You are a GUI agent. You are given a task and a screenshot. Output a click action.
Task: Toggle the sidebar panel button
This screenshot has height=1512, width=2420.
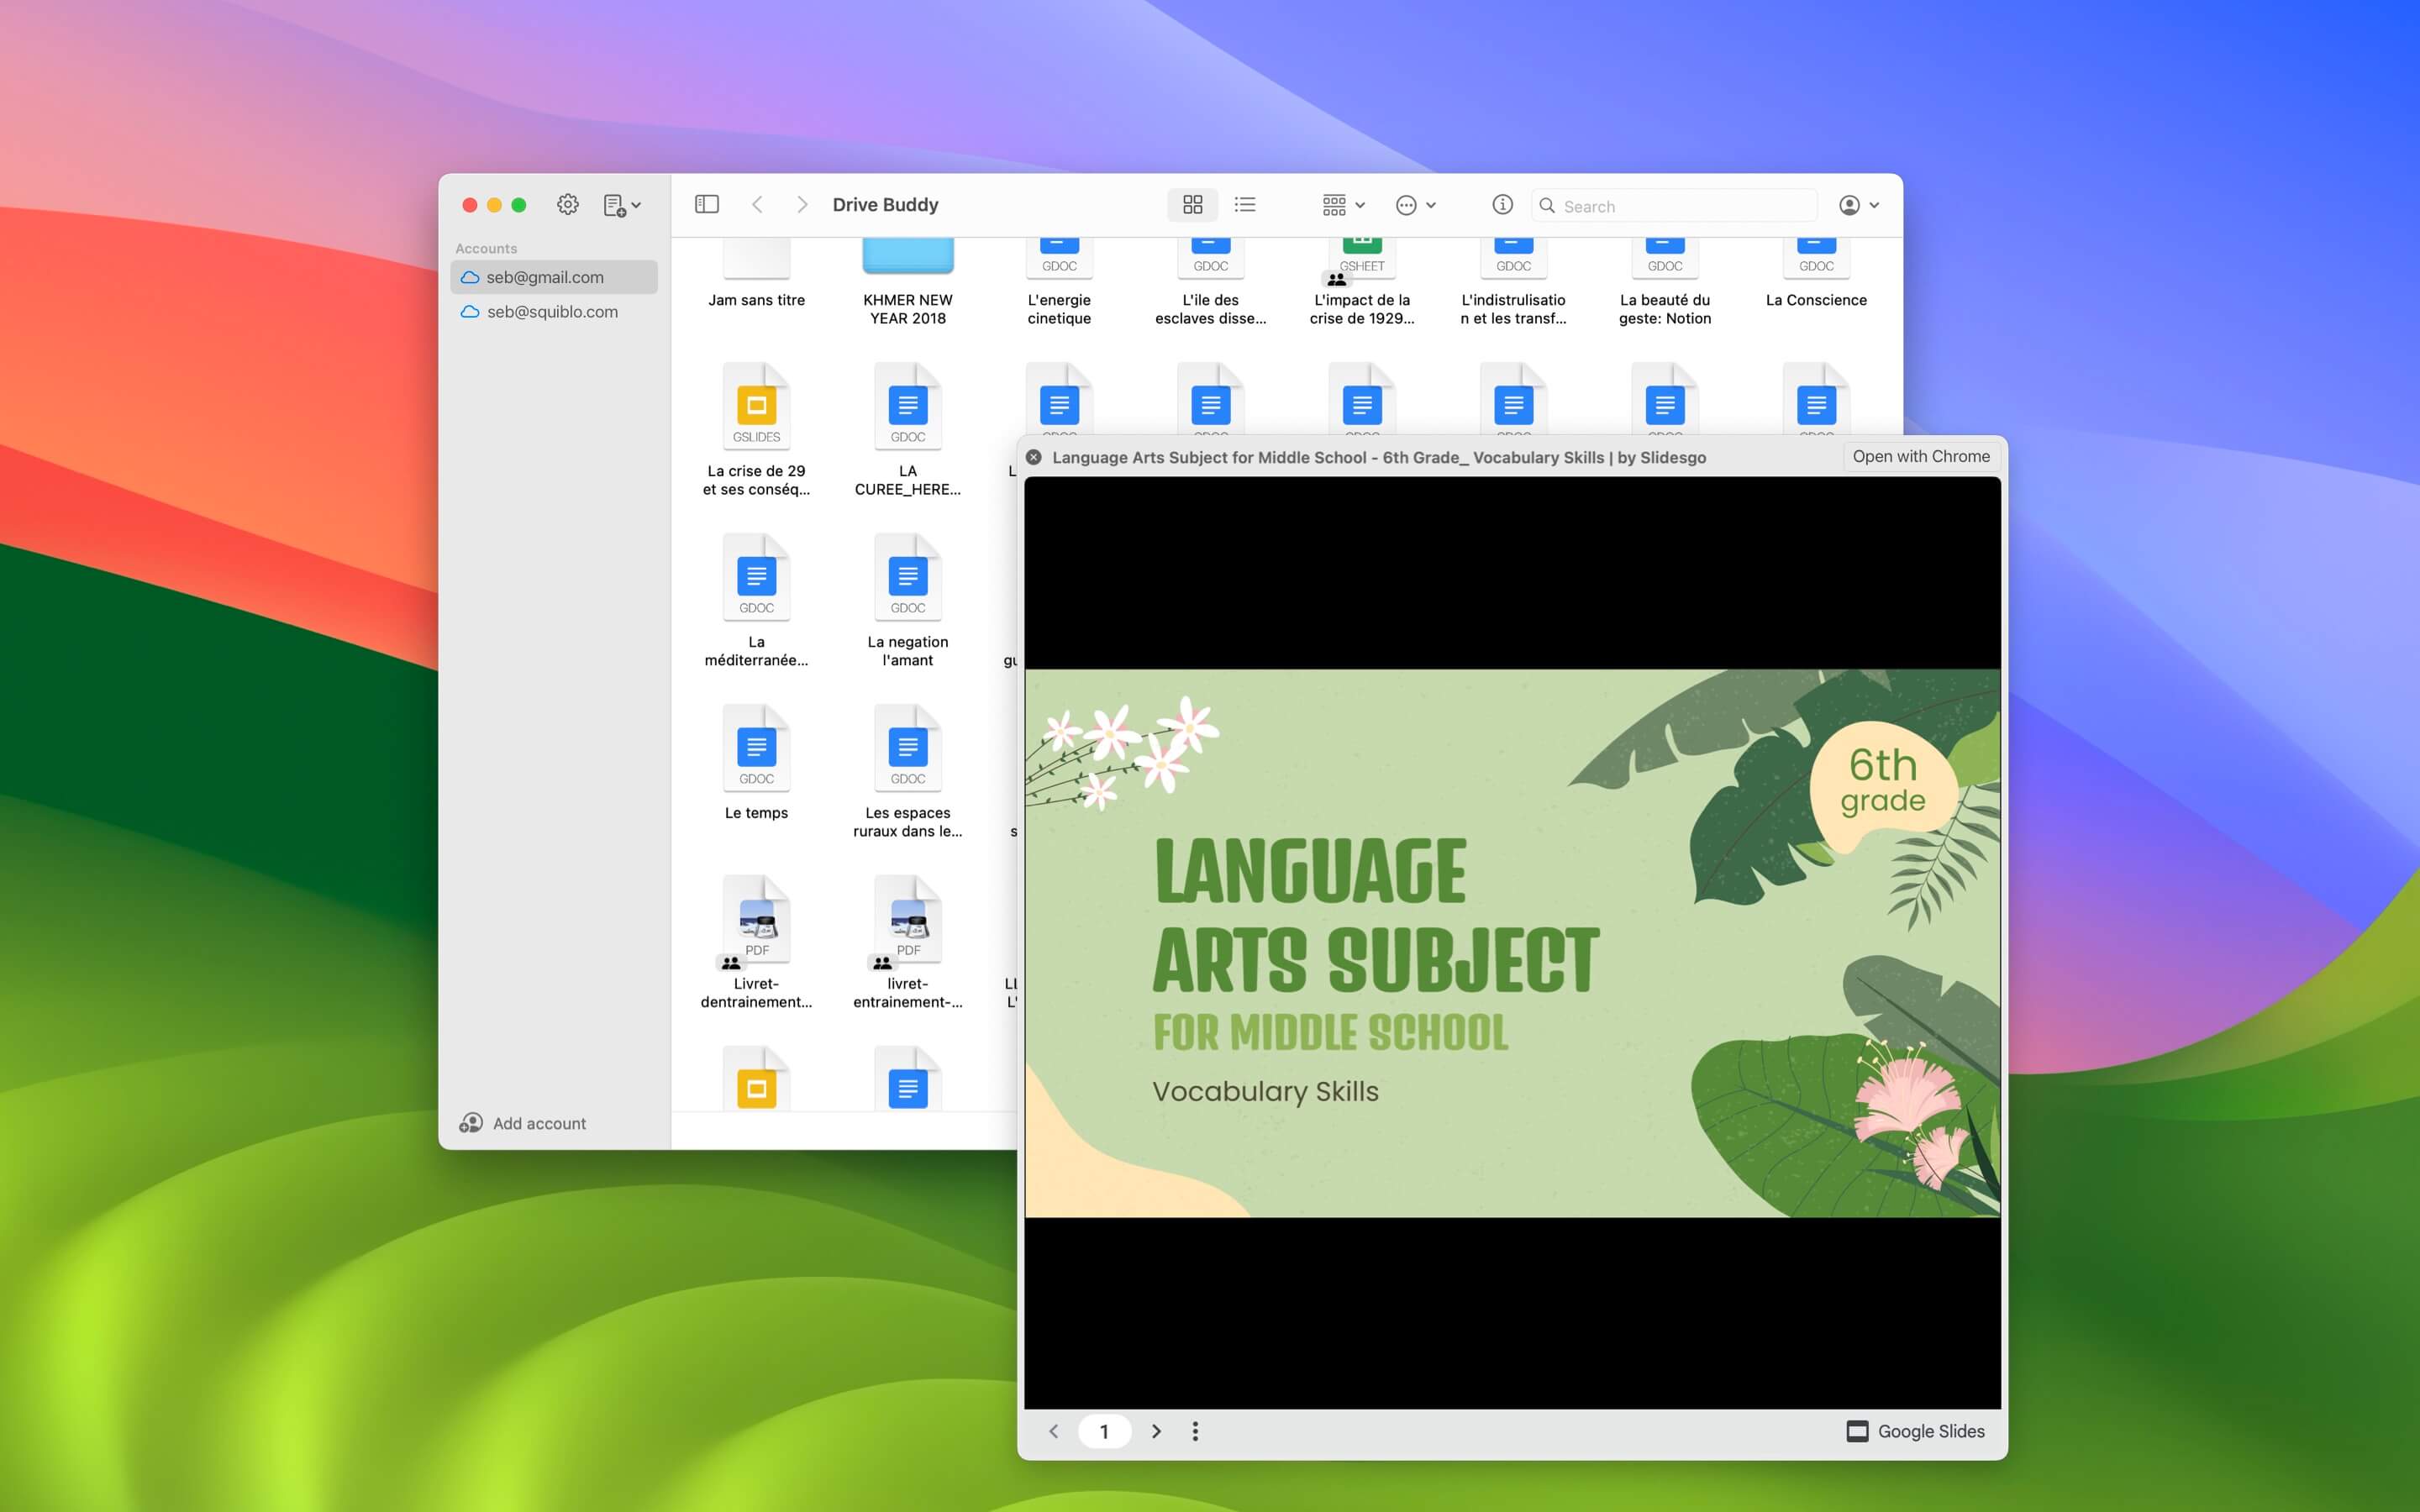click(707, 204)
